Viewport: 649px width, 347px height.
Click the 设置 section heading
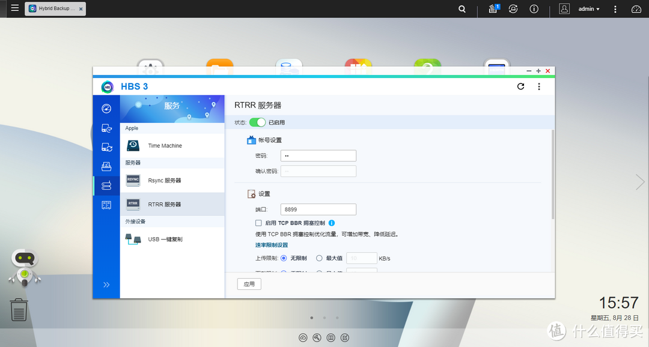[x=264, y=193]
